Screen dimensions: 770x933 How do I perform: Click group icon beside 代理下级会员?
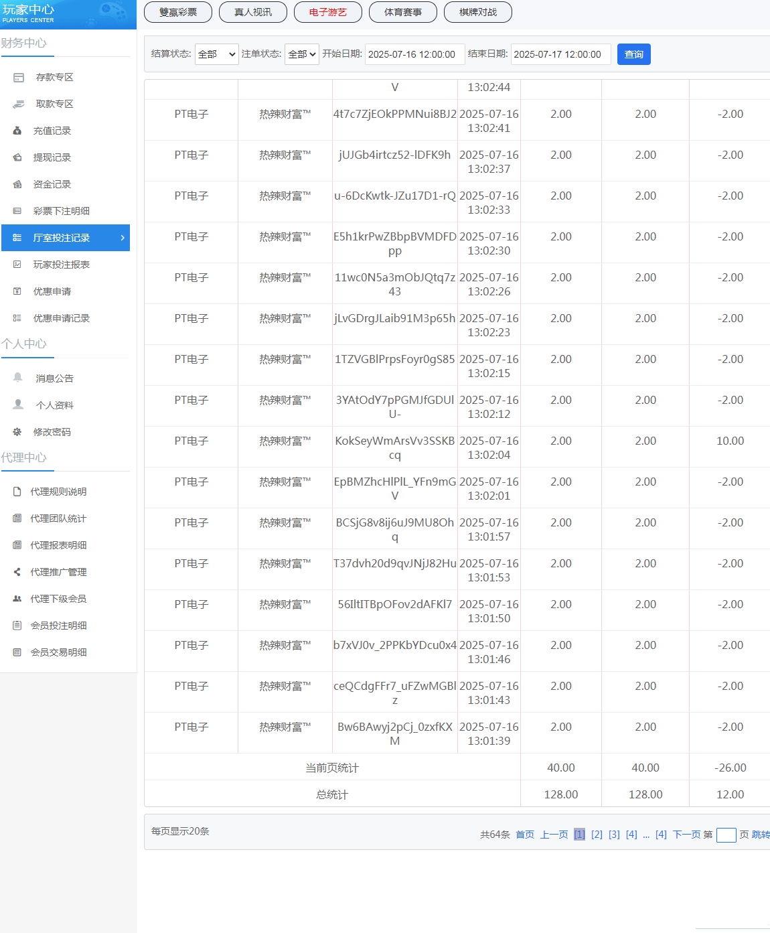pyautogui.click(x=17, y=599)
